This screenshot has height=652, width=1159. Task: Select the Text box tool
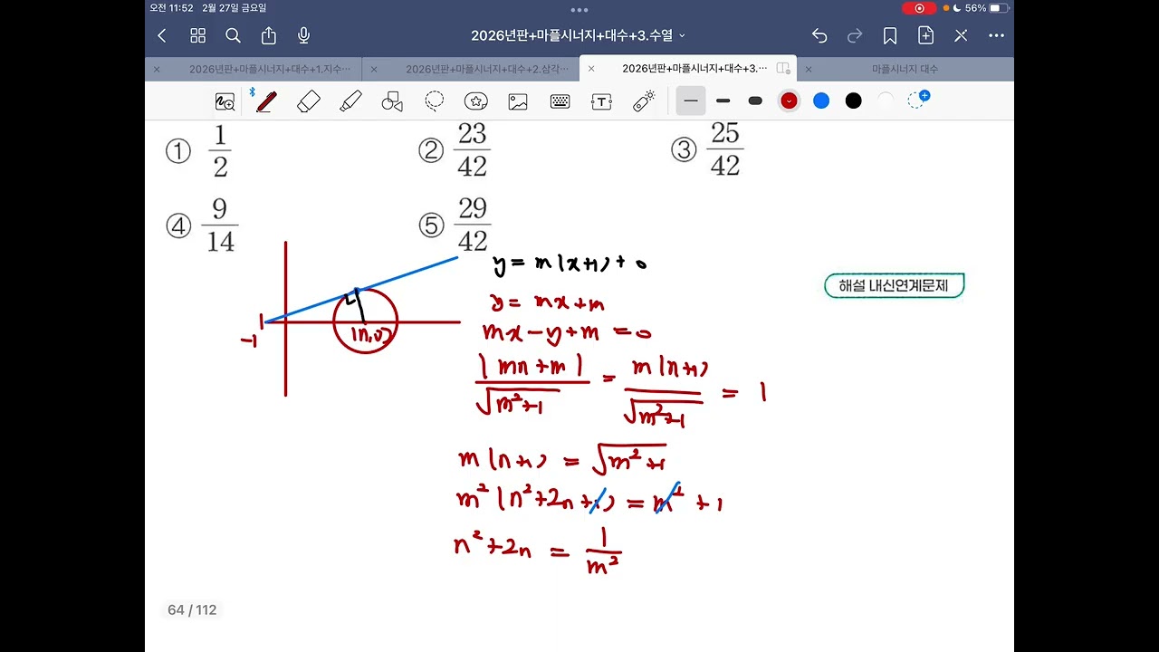pyautogui.click(x=601, y=101)
